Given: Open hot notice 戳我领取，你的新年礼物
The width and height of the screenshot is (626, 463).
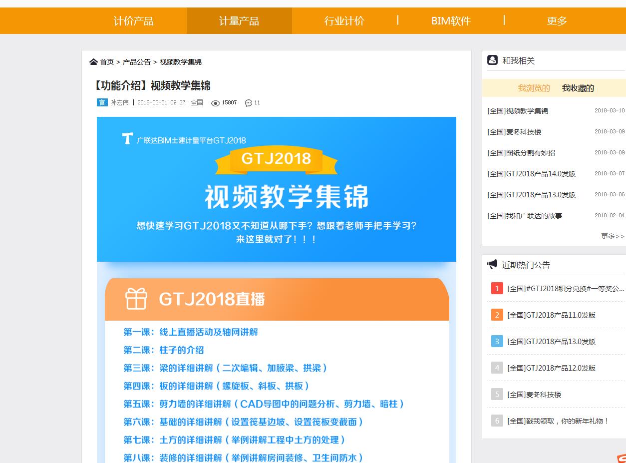Looking at the screenshot, I should (x=559, y=421).
